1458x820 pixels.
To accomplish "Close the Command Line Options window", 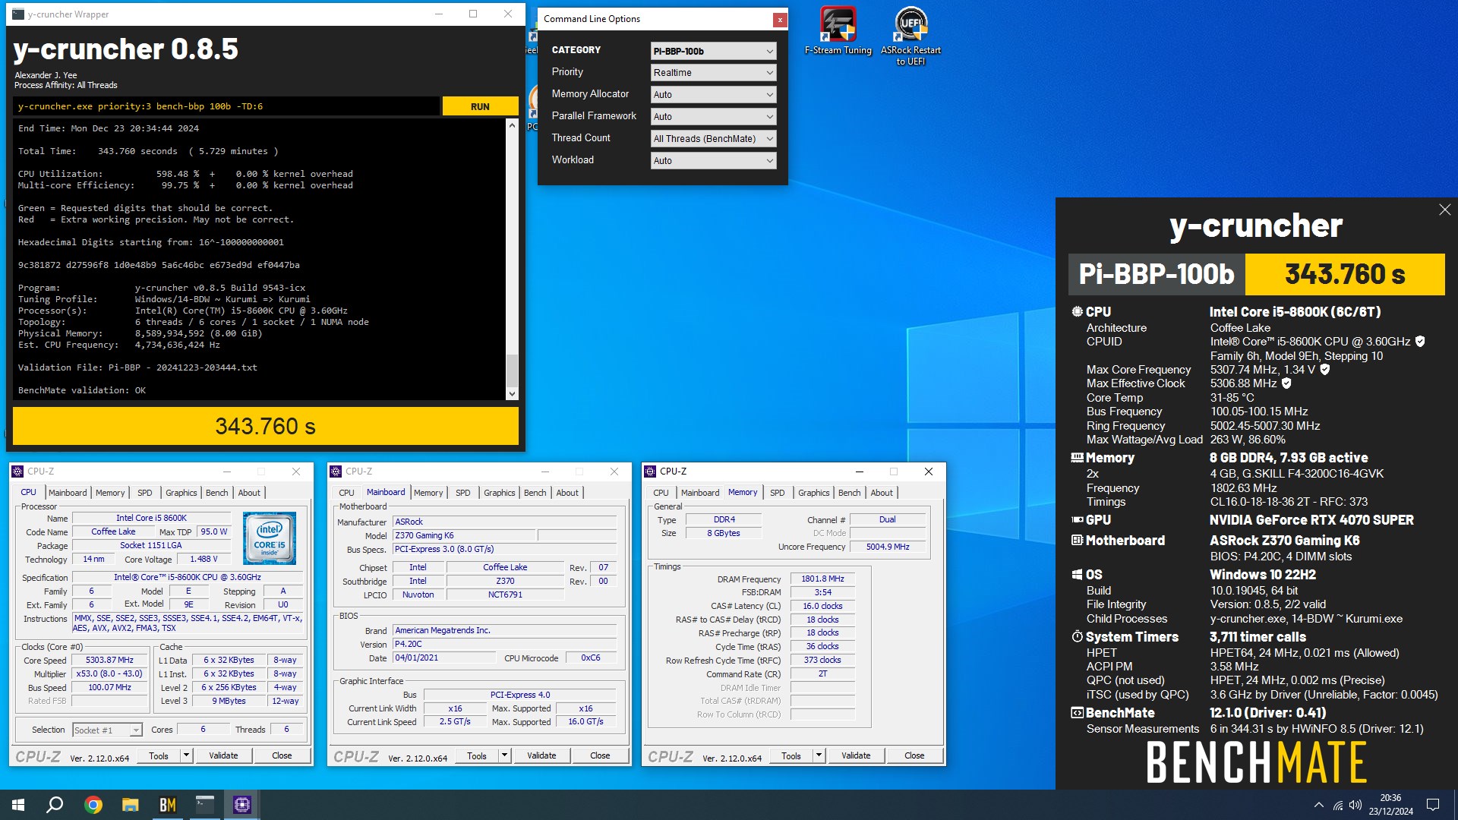I will [x=780, y=20].
